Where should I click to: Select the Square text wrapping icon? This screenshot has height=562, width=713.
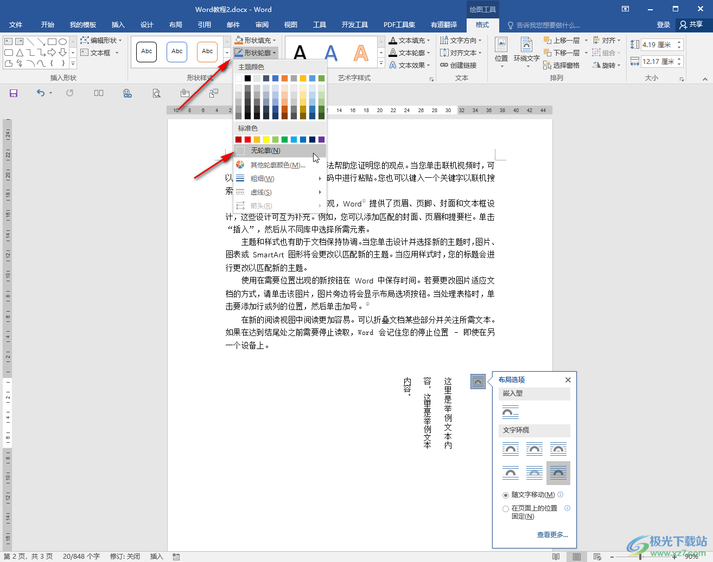511,449
